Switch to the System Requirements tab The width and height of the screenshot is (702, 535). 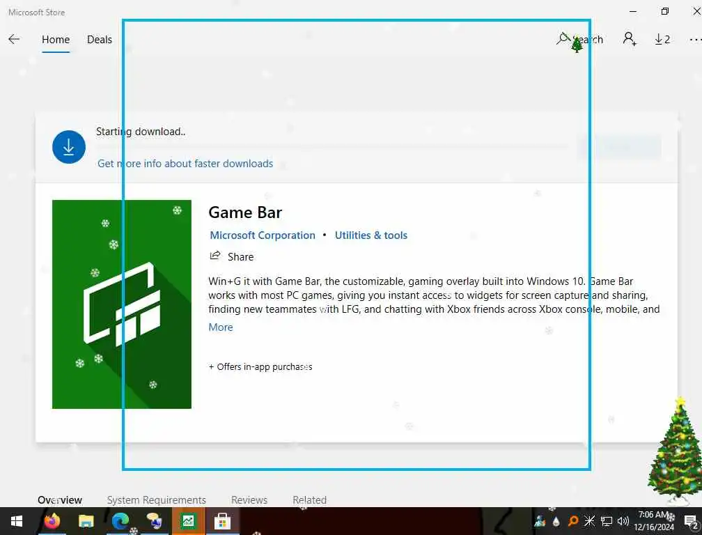click(x=156, y=499)
